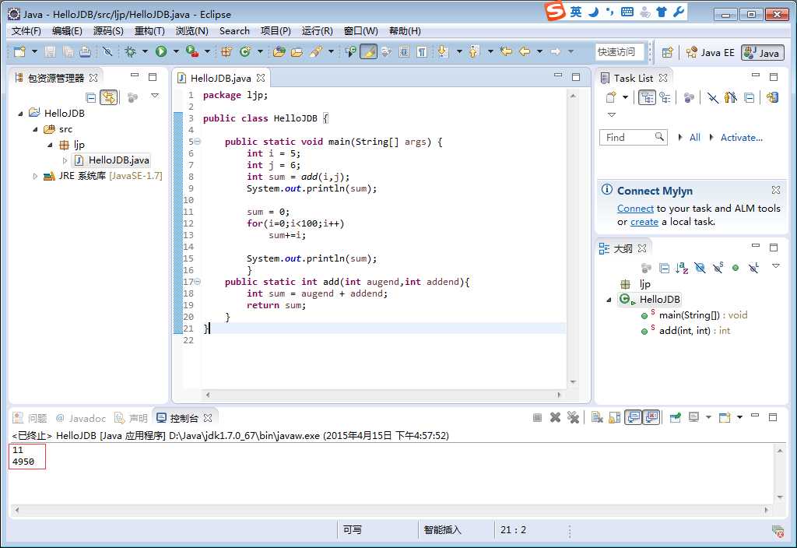Open Outline view menu triangle

[776, 266]
